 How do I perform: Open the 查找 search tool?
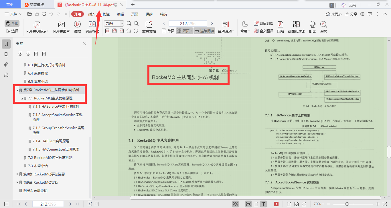[x=323, y=27]
